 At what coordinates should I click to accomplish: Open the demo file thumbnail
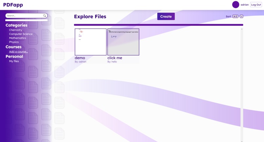click(91, 42)
